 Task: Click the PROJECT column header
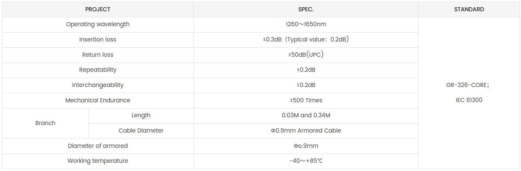tap(98, 10)
